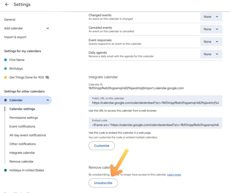Image resolution: width=230 pixels, height=193 pixels.
Task: Select the Calendar entry under other calendars
Action: pyautogui.click(x=26, y=100)
